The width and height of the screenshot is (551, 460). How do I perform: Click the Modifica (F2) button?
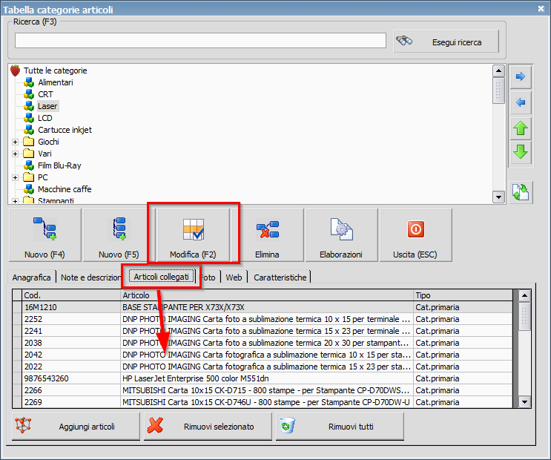193,235
